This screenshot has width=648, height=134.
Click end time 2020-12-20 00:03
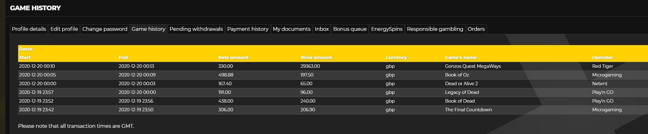click(137, 84)
